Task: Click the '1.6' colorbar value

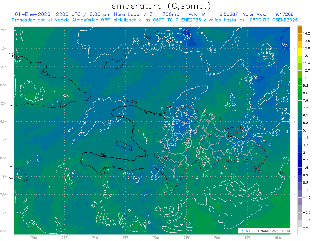Action: click(306, 167)
